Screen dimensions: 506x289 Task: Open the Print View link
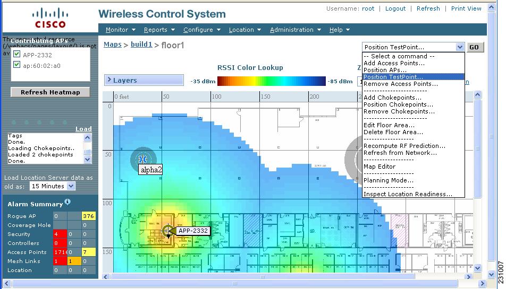pos(466,8)
